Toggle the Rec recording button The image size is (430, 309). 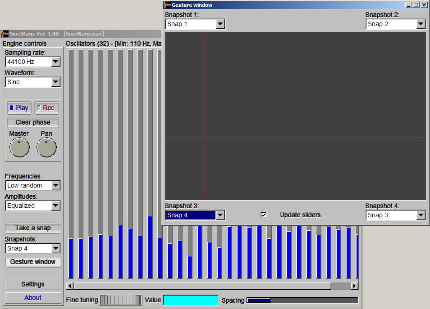(x=46, y=108)
